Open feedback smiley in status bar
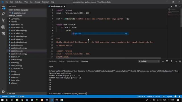Image resolution: width=182 pixels, height=102 pixels. coord(175,96)
